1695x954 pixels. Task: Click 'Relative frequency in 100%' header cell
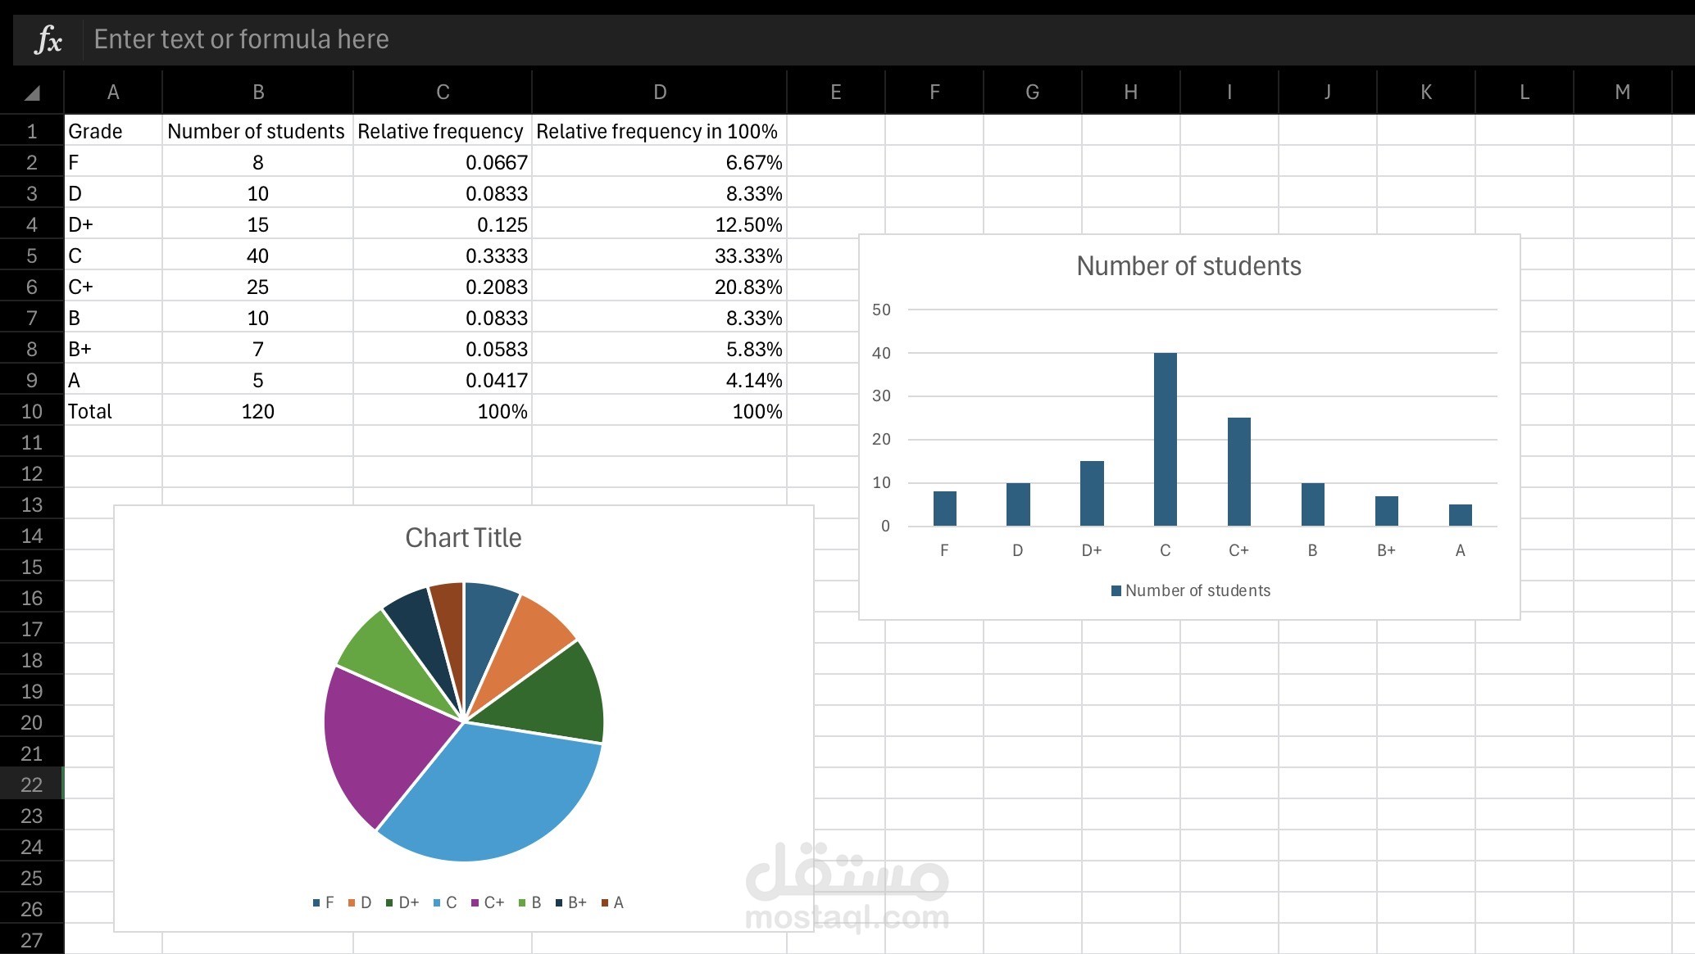(660, 131)
